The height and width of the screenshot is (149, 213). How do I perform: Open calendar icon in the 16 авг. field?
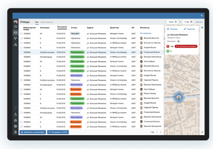pos(175,22)
